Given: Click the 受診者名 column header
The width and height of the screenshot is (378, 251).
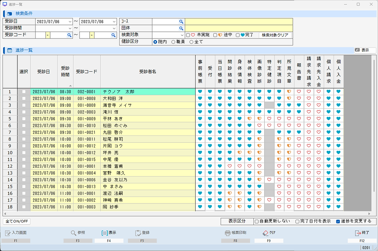Looking at the screenshot, I should pyautogui.click(x=148, y=72).
